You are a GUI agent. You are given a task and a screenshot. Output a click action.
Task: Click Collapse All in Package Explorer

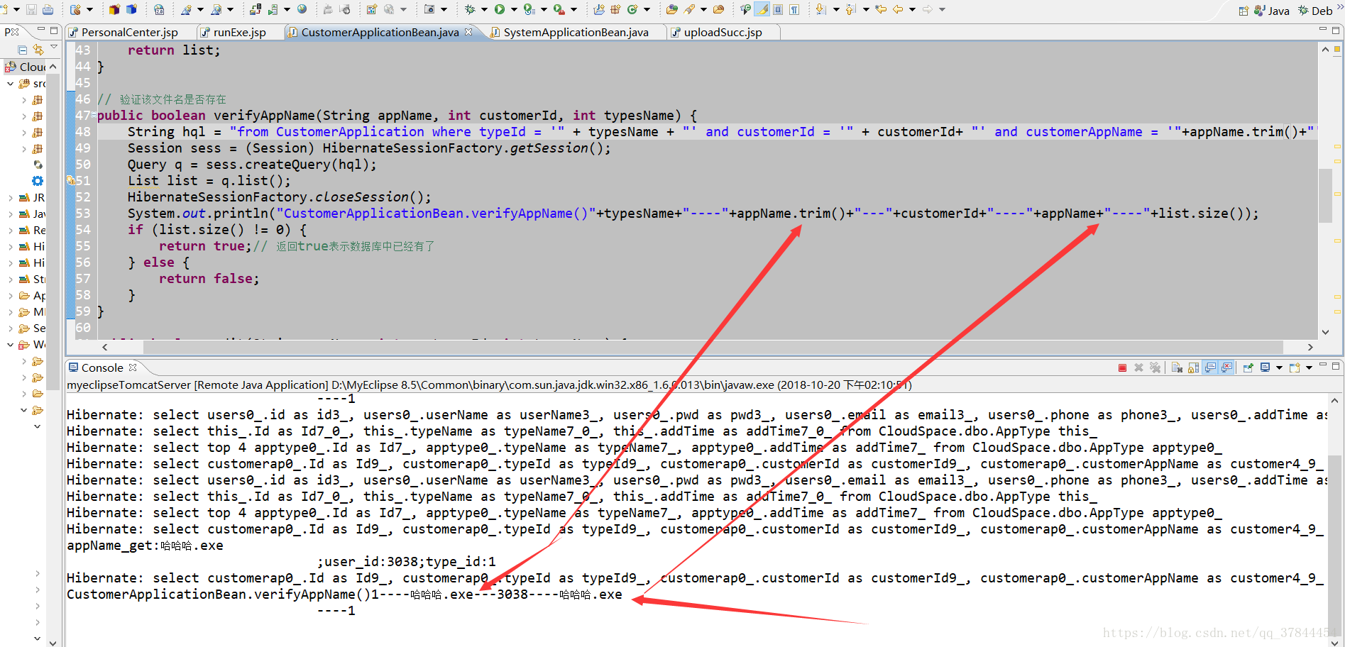click(23, 50)
